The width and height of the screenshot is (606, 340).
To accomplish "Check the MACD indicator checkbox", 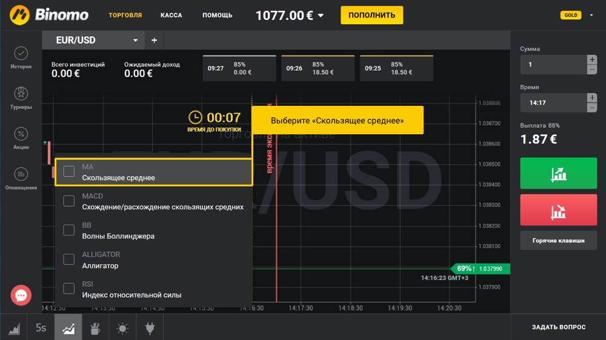I will 69,201.
